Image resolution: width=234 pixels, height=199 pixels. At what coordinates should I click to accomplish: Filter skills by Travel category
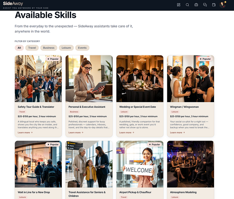click(x=32, y=48)
